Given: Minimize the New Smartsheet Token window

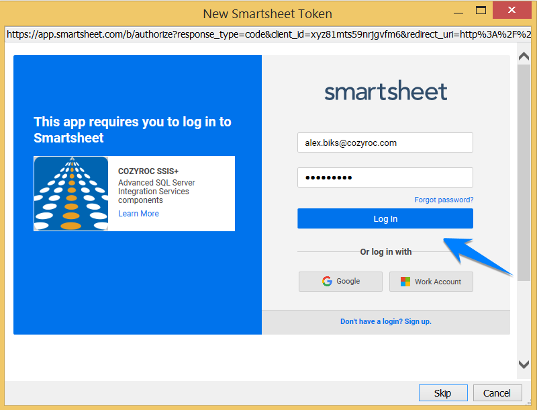Looking at the screenshot, I should tap(458, 13).
